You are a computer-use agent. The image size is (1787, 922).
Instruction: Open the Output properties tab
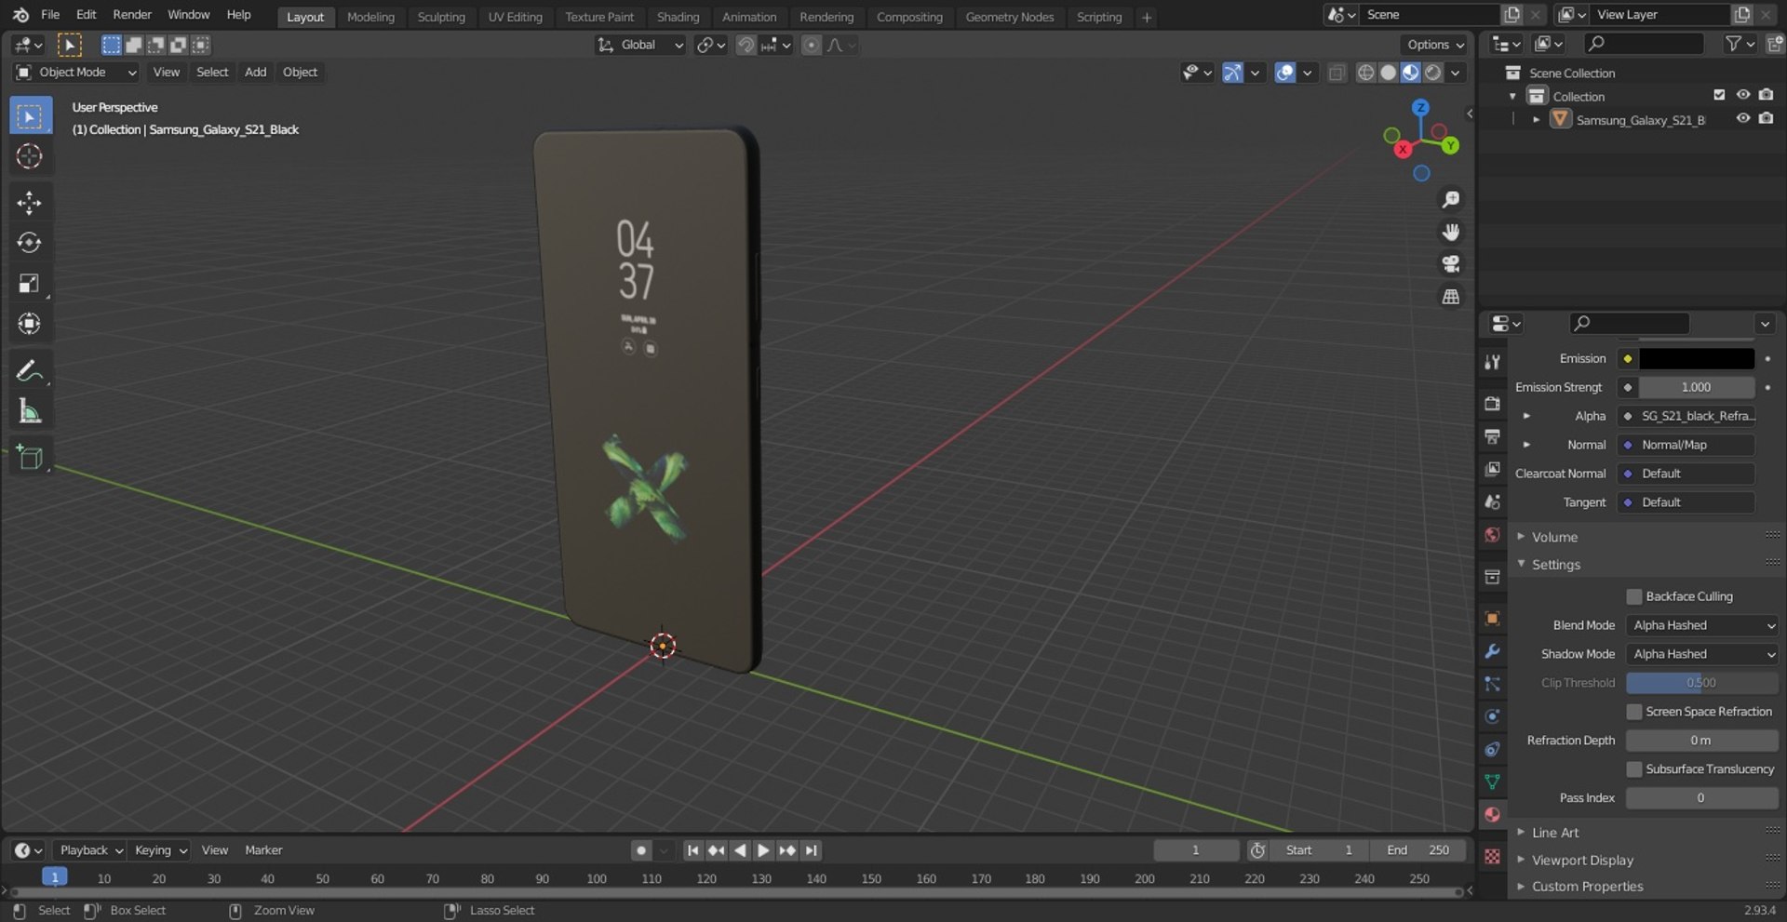pyautogui.click(x=1492, y=436)
